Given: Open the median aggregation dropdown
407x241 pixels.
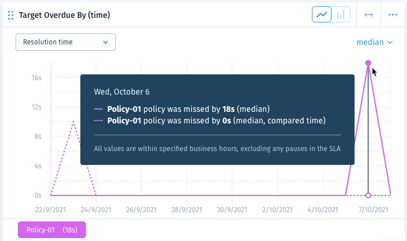Looking at the screenshot, I should (x=375, y=42).
